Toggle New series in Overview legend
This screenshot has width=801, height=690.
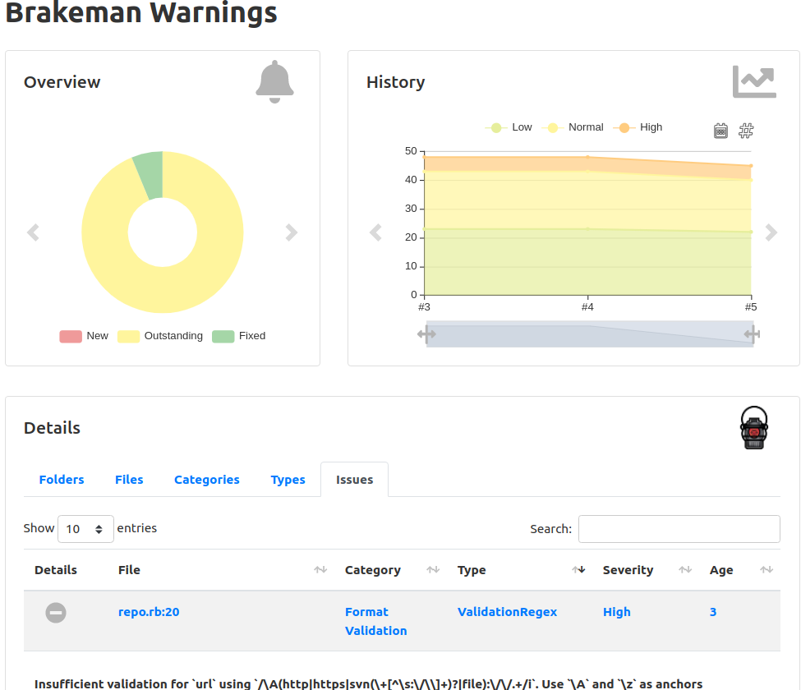[x=84, y=336]
